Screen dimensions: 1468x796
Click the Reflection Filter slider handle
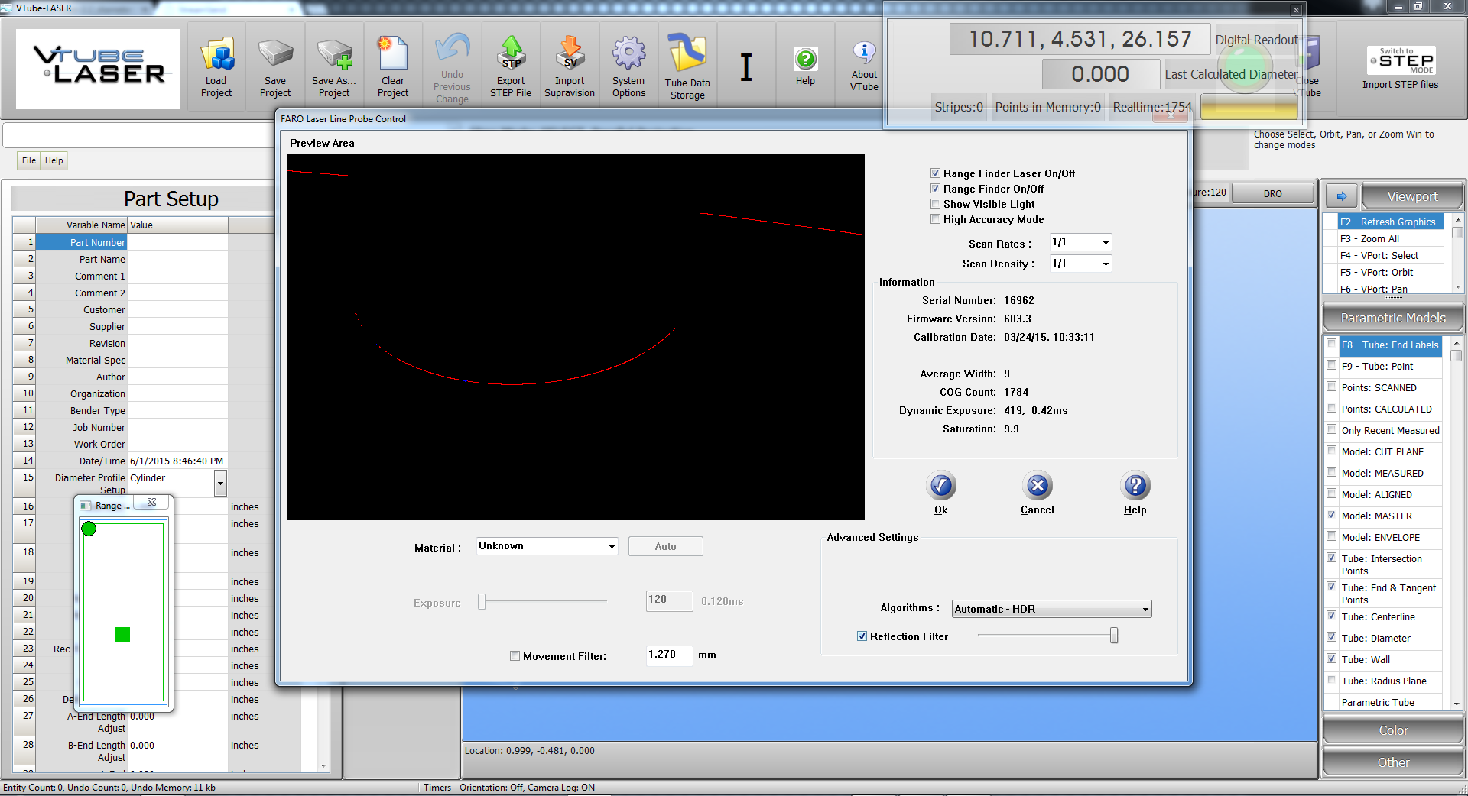1114,636
